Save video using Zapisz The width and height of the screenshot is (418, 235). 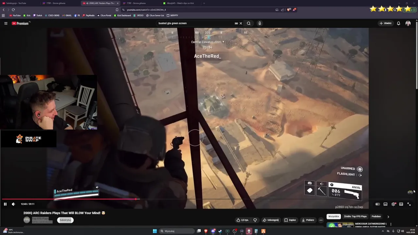coord(290,220)
